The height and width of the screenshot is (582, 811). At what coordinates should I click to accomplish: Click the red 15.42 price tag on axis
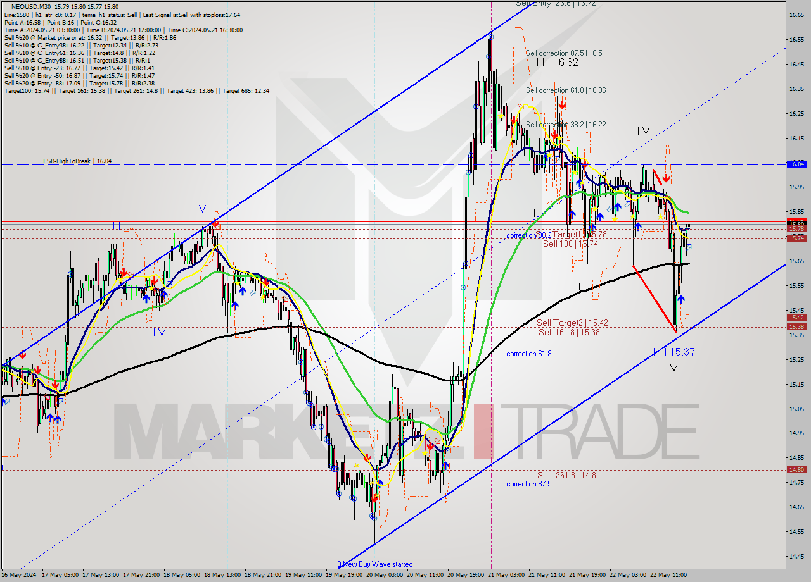pos(796,317)
